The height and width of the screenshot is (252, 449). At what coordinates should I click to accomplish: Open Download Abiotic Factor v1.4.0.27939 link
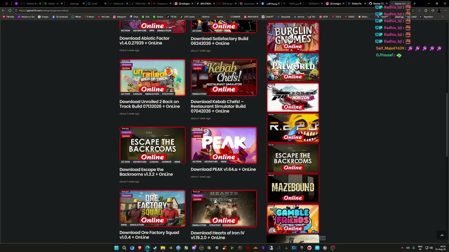(x=145, y=41)
